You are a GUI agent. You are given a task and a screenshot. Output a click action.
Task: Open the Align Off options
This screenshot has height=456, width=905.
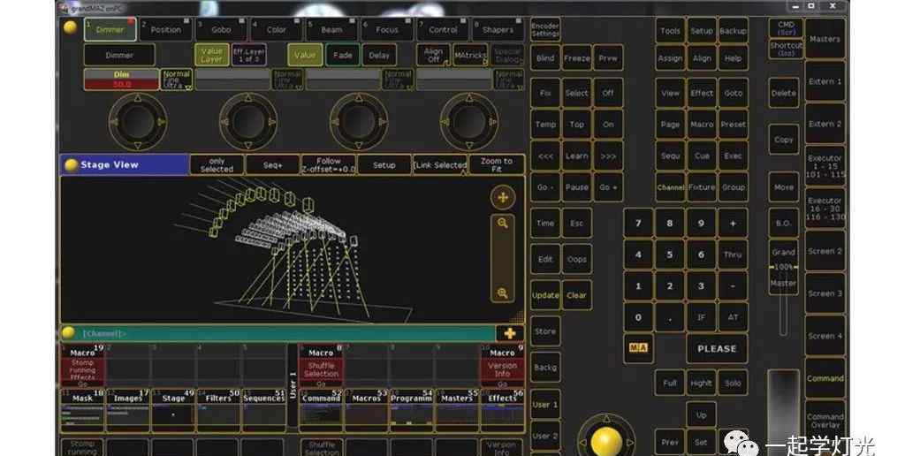tap(433, 55)
